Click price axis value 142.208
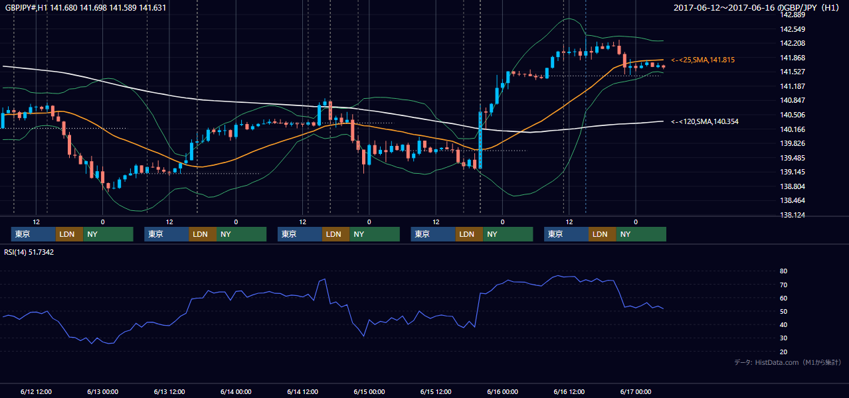 tap(793, 43)
